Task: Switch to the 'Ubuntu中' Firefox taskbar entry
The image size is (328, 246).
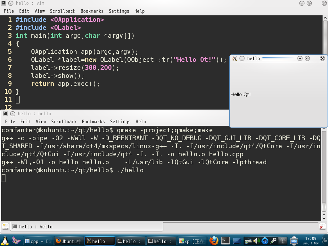Action: click(x=69, y=241)
